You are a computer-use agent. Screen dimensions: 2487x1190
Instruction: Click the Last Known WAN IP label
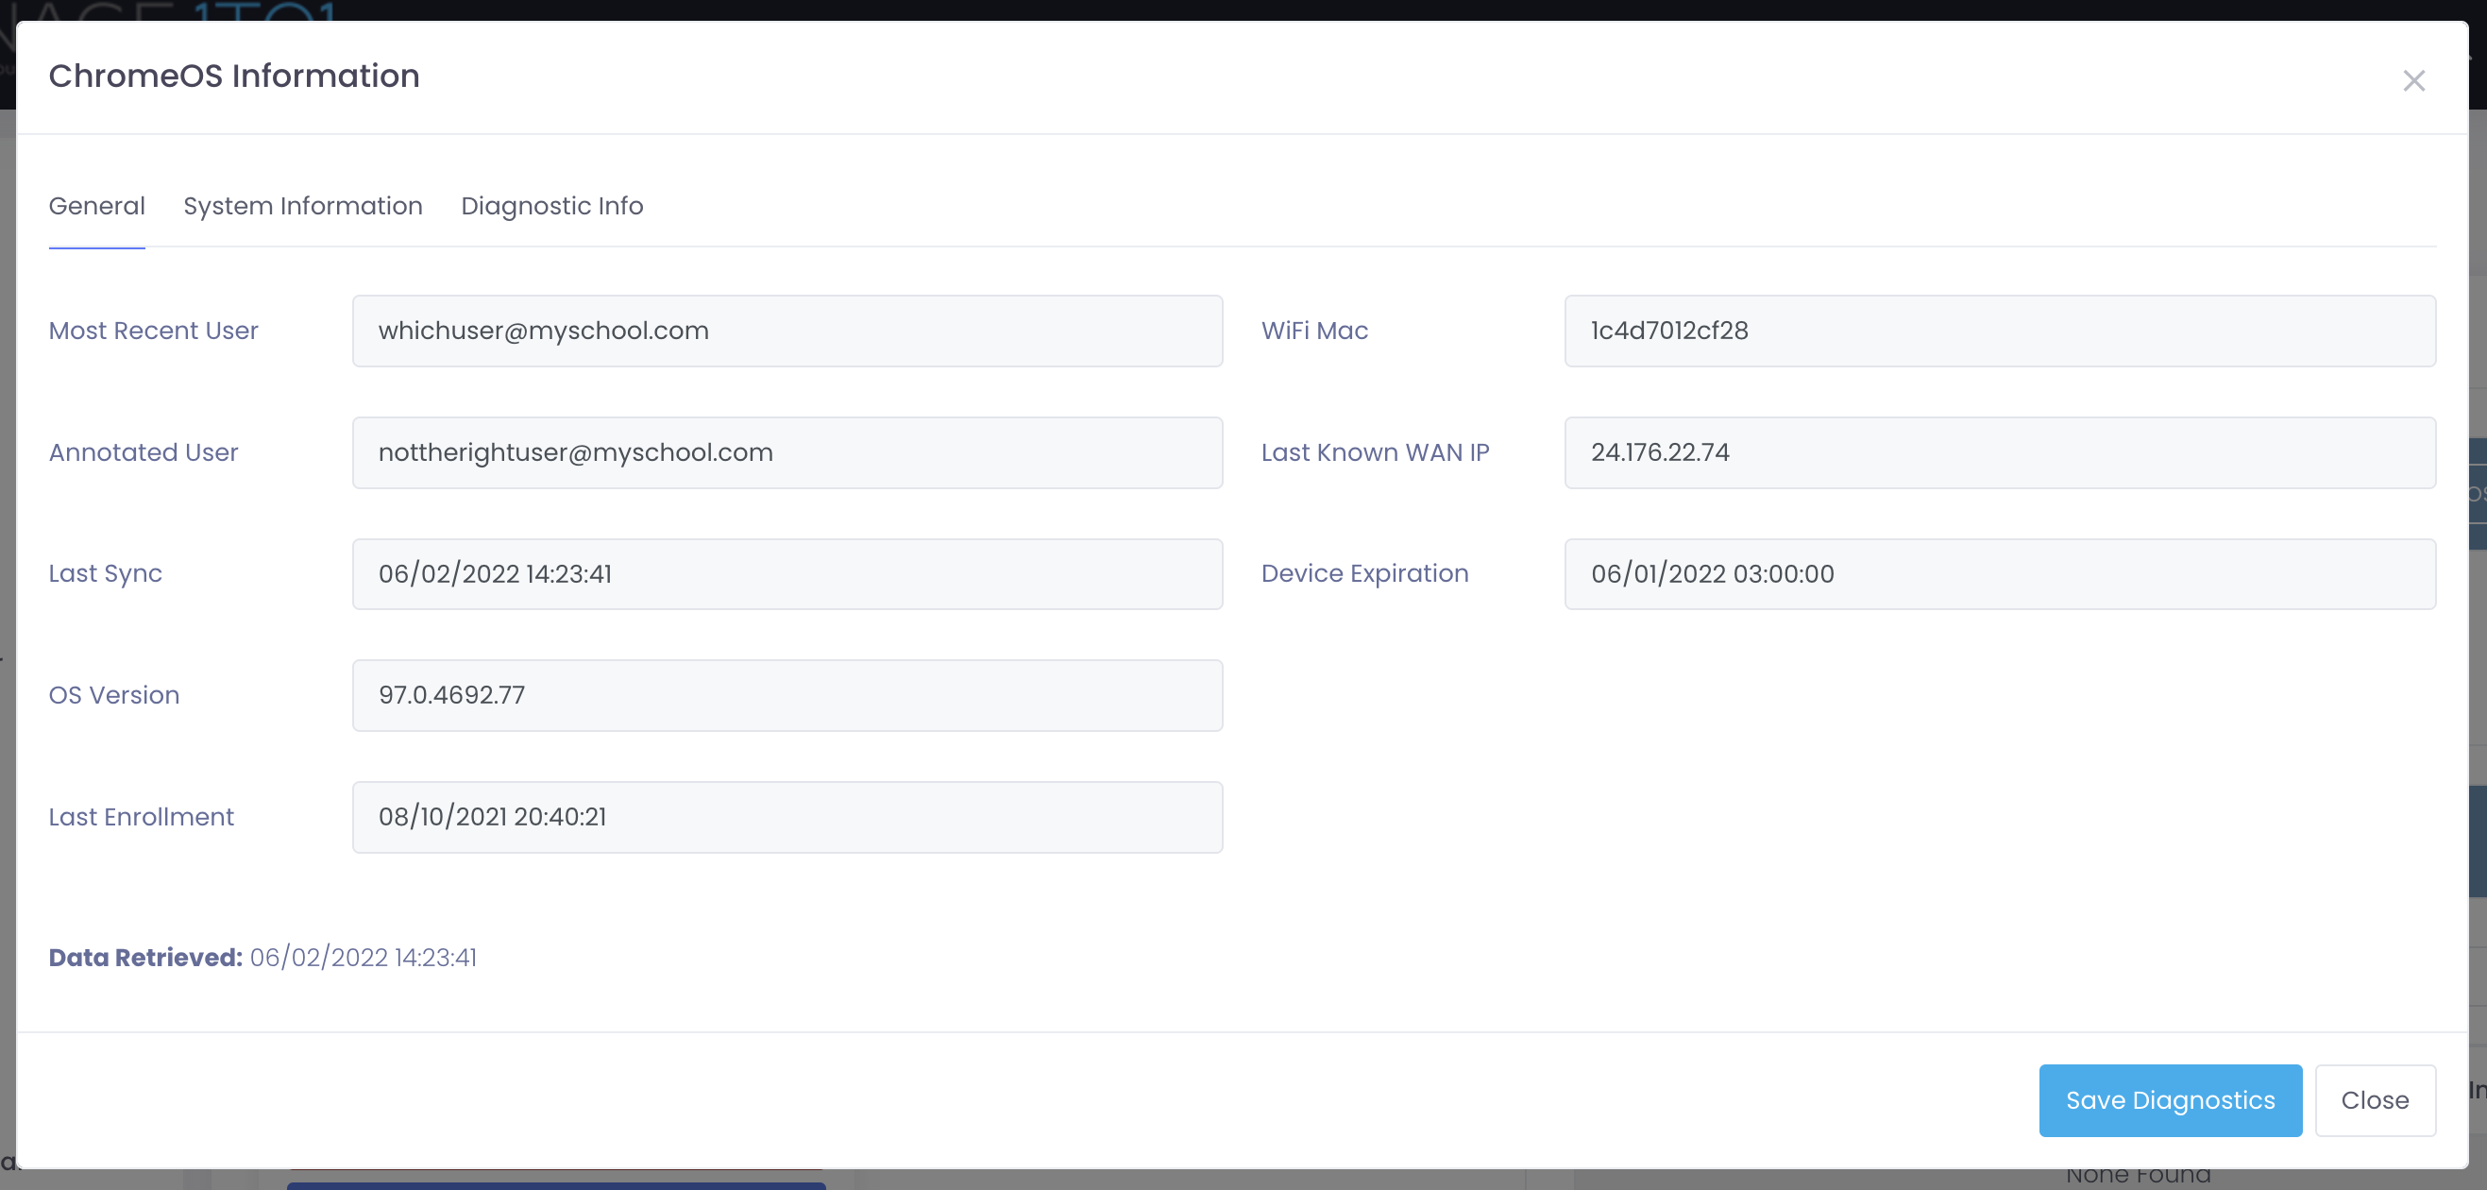(1375, 452)
